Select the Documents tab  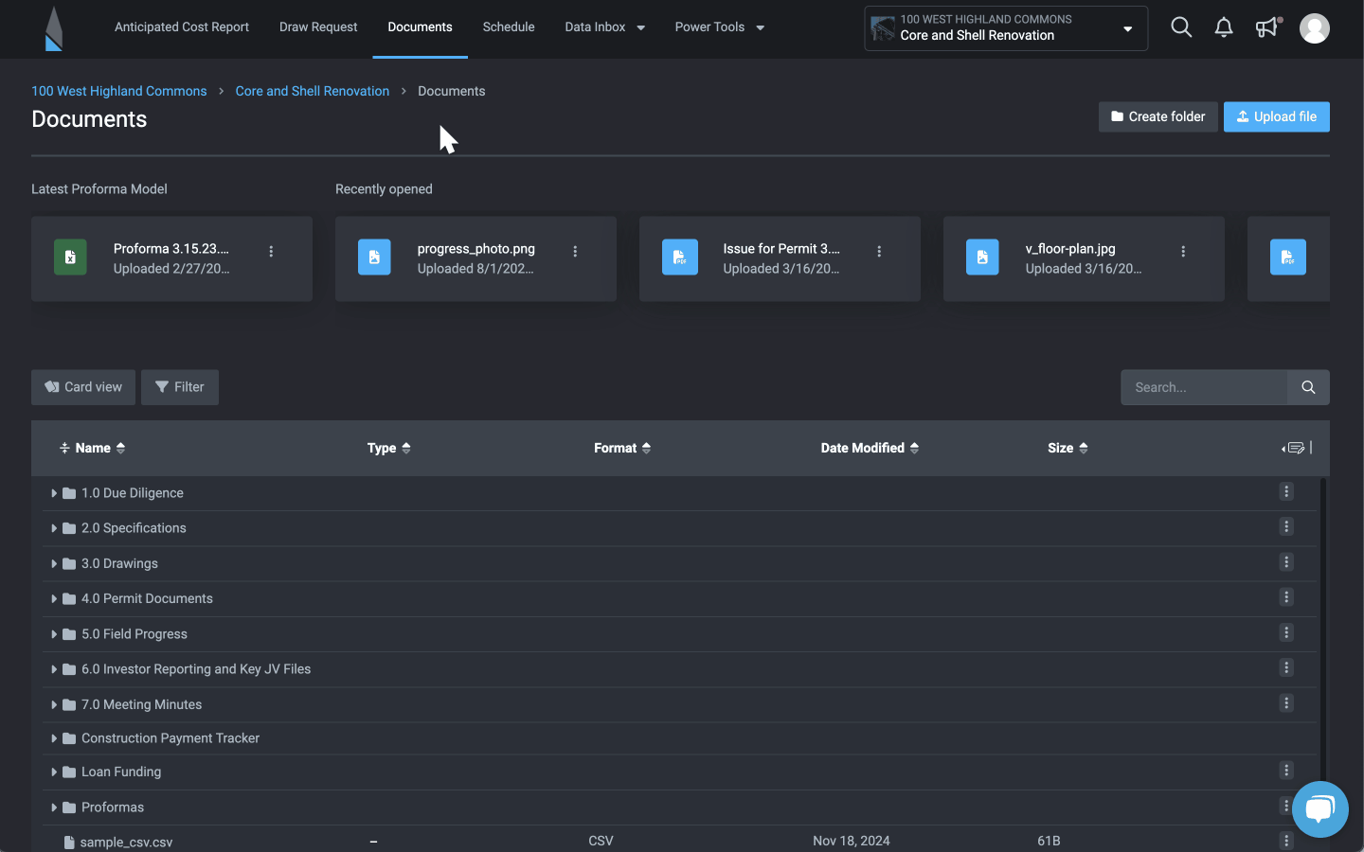(x=420, y=27)
